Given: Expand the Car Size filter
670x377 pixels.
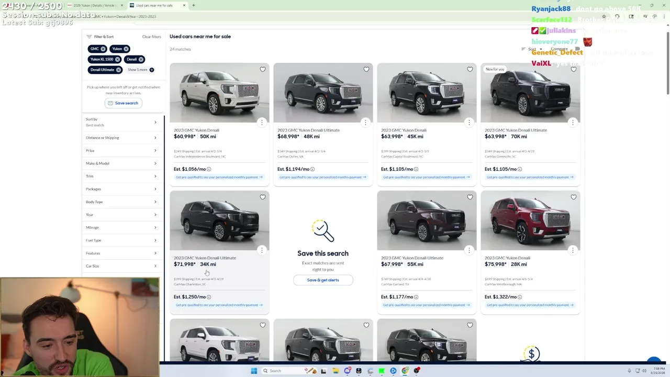Looking at the screenshot, I should (x=121, y=266).
